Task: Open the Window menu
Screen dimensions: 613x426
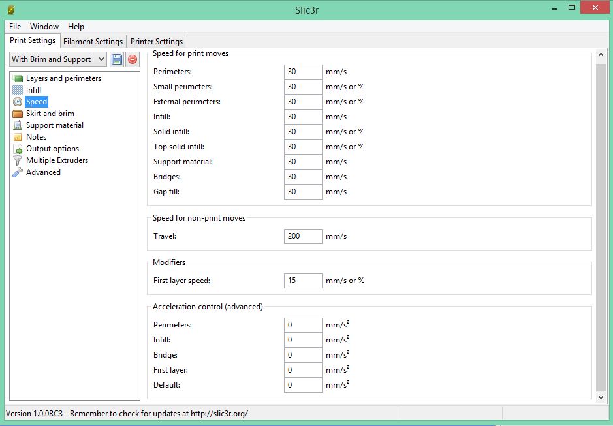Action: (x=44, y=27)
